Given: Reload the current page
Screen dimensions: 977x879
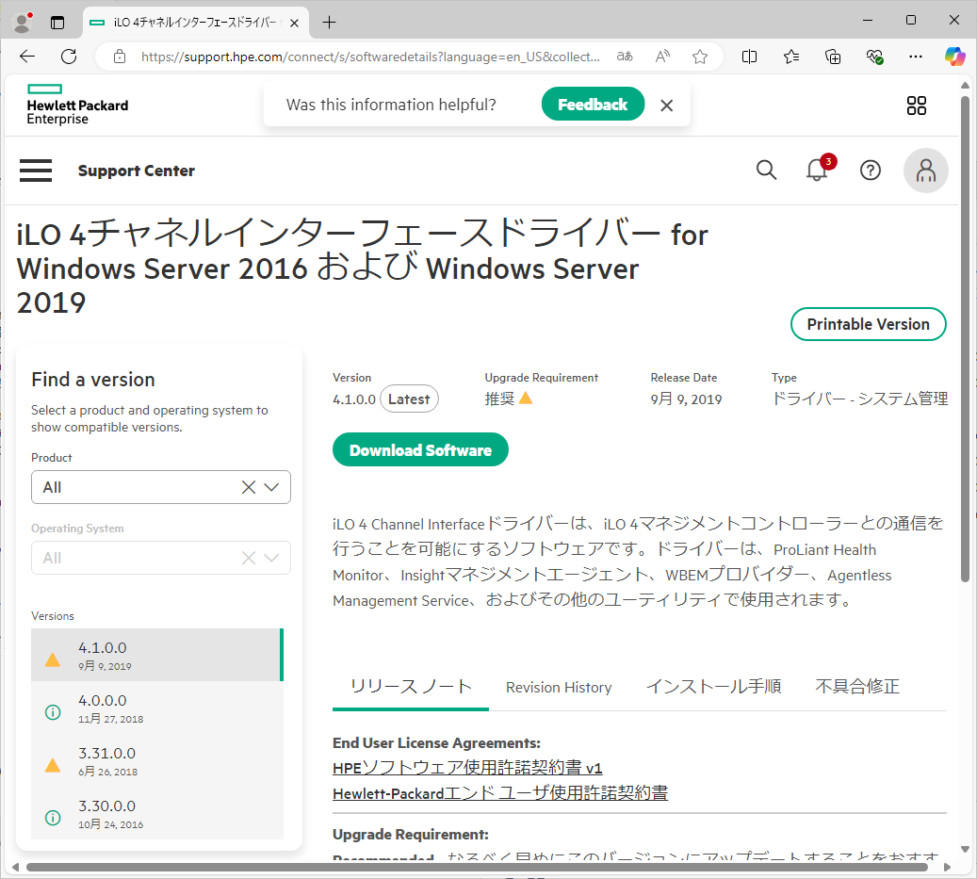Looking at the screenshot, I should pos(69,57).
